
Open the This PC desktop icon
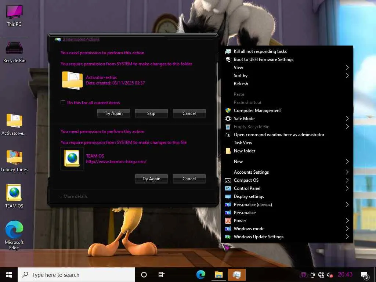(14, 15)
